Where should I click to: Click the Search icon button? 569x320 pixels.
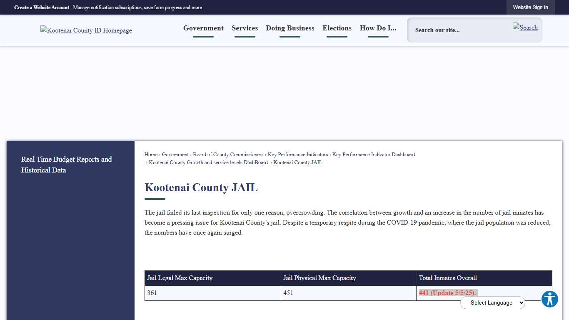pos(525,27)
